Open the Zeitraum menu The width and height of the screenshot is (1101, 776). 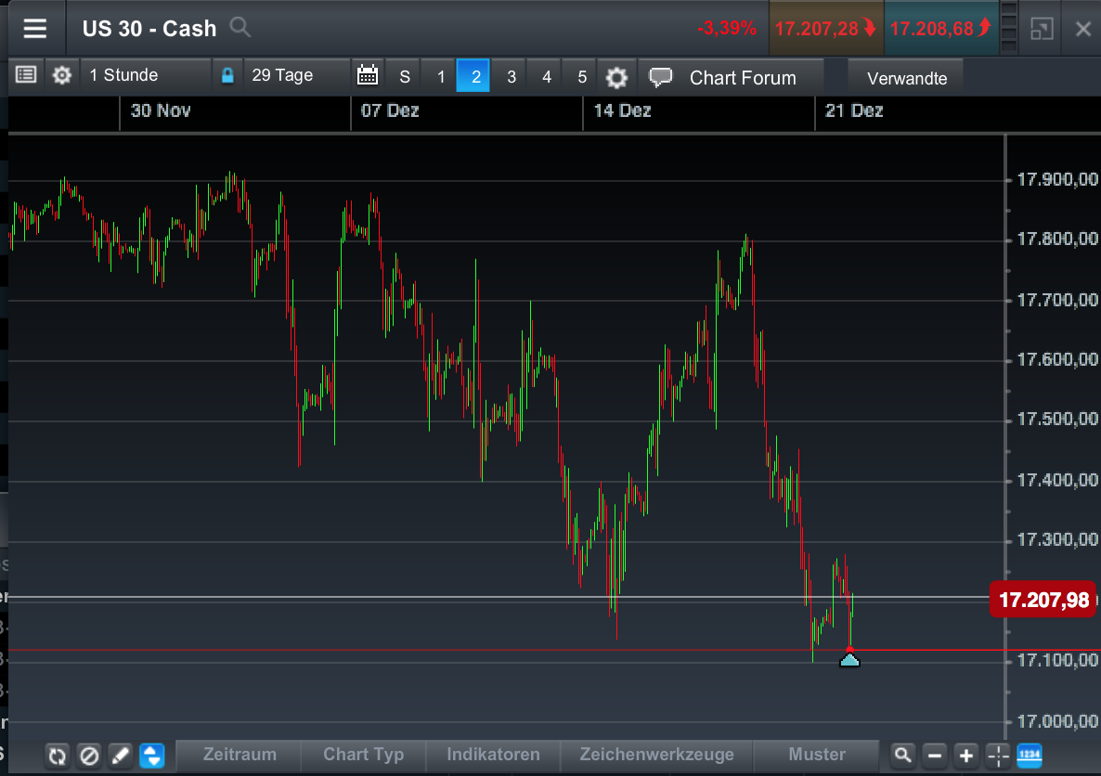coord(240,755)
